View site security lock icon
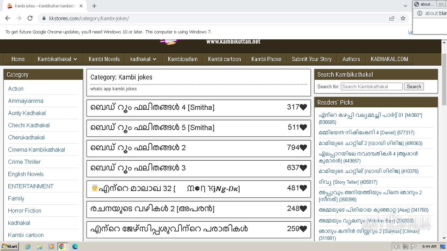This screenshot has height=251, width=447. click(x=44, y=18)
